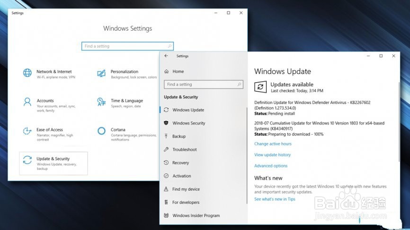Click What's new heading
The height and width of the screenshot is (230, 410).
click(x=268, y=178)
